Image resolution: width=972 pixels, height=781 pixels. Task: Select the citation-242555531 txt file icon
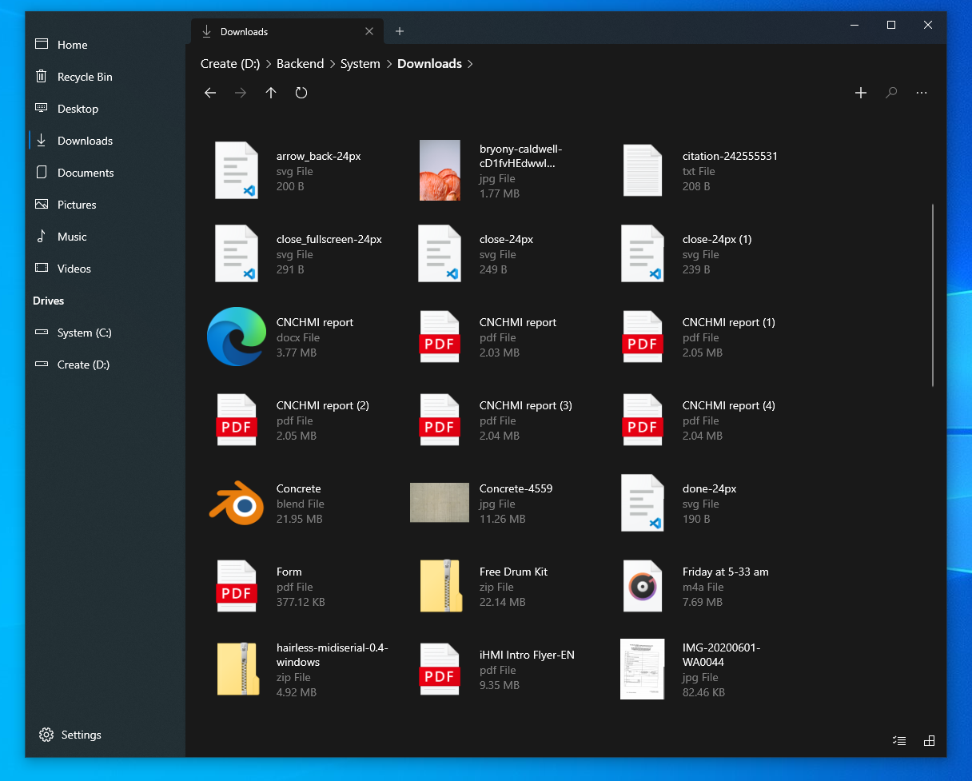[643, 170]
